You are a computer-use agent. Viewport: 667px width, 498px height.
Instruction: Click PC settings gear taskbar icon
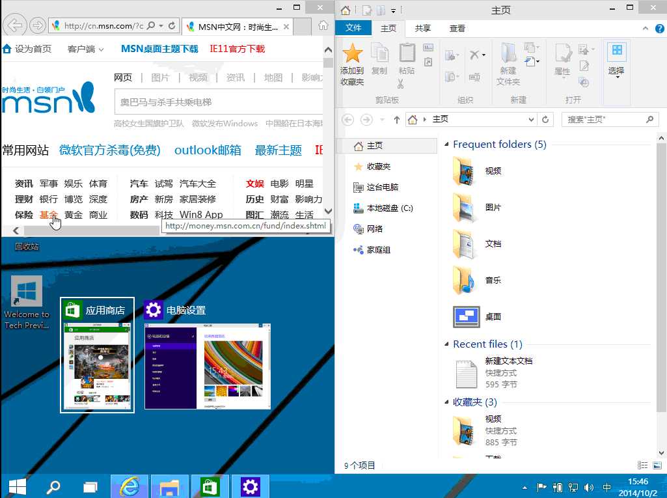[250, 486]
